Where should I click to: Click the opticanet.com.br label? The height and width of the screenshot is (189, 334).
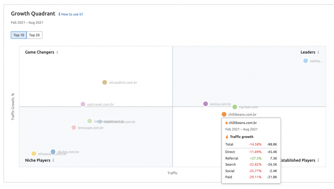pos(101,105)
